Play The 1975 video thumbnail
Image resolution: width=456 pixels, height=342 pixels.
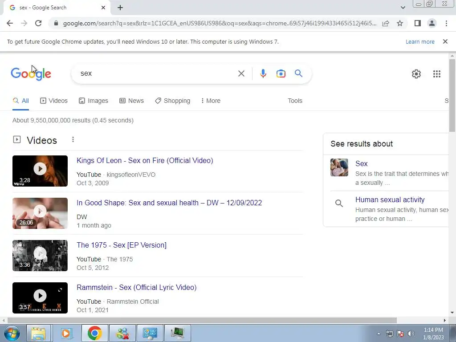click(x=40, y=256)
